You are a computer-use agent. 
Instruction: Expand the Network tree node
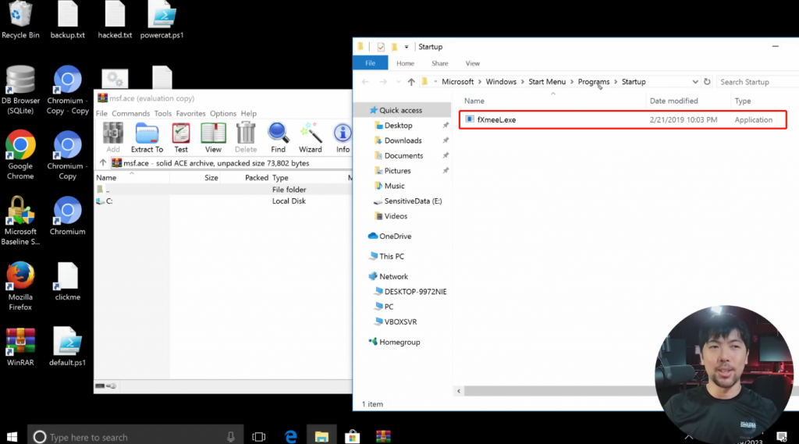tap(363, 277)
